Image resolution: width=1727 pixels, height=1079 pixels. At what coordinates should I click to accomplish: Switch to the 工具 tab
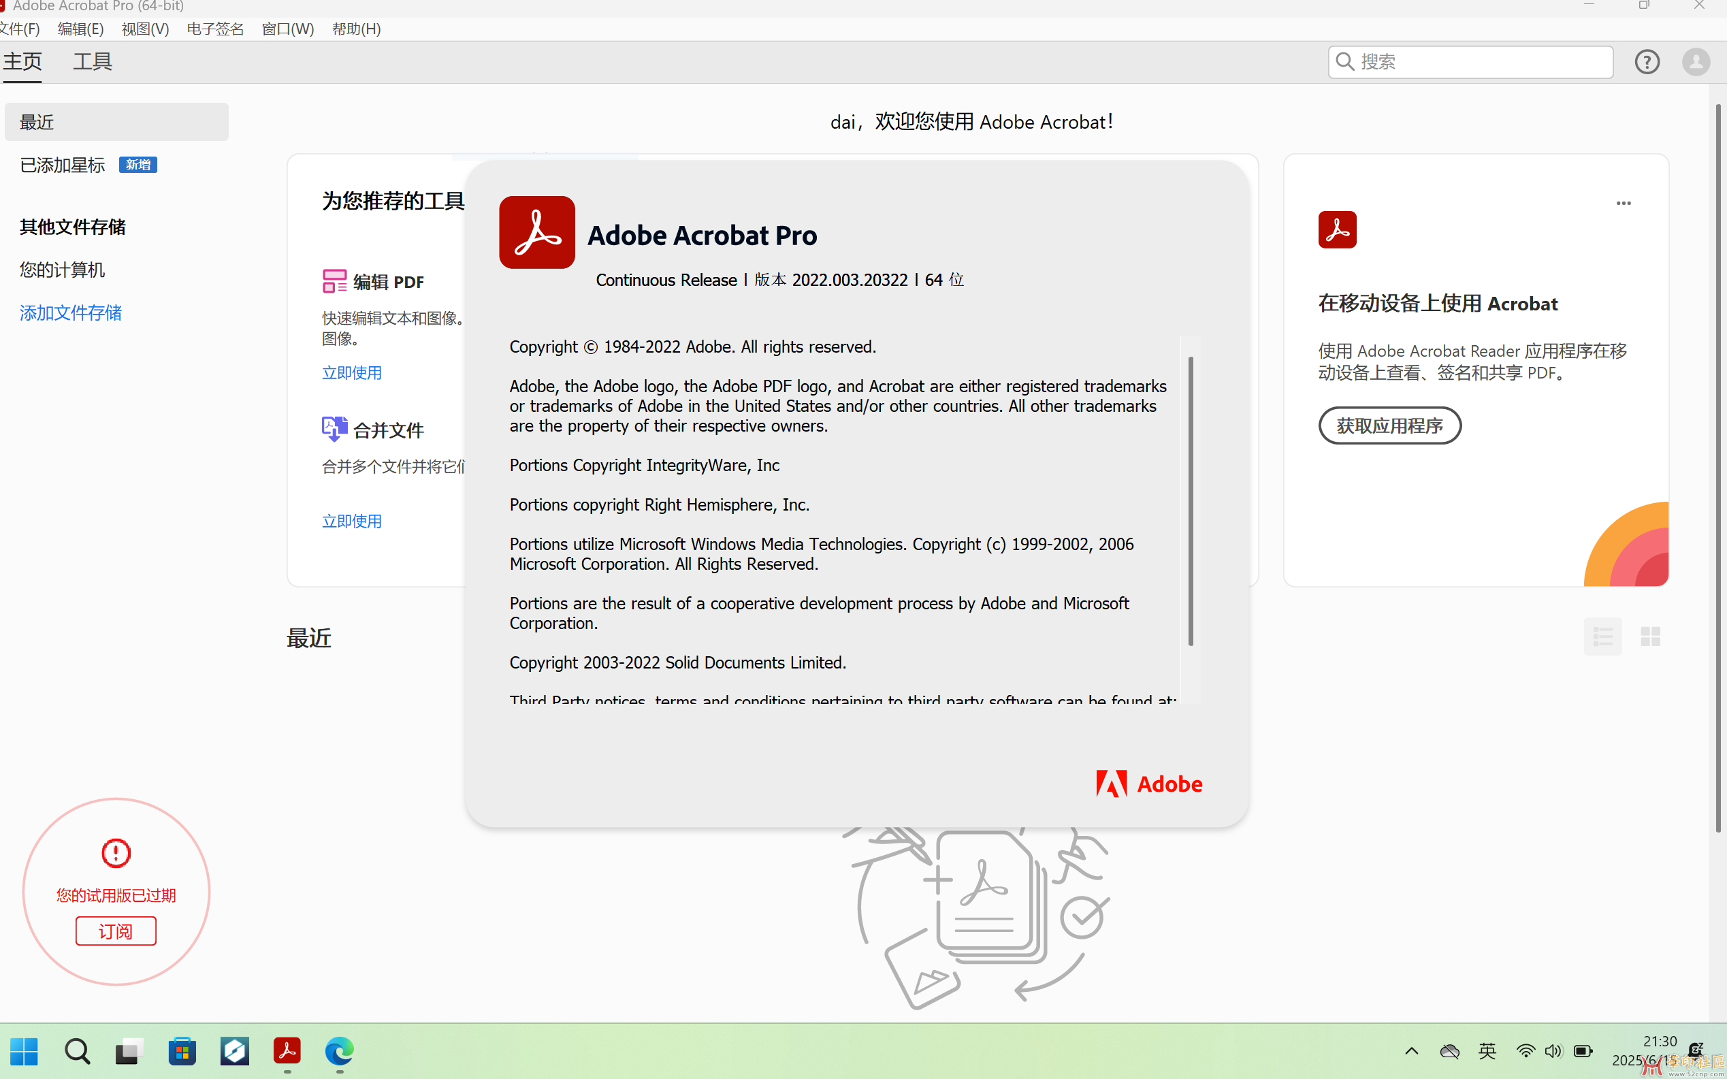(x=93, y=62)
